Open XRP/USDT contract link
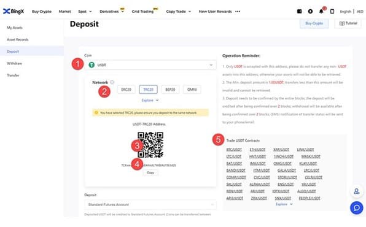Screen dimensions: 366x227 tap(281, 150)
